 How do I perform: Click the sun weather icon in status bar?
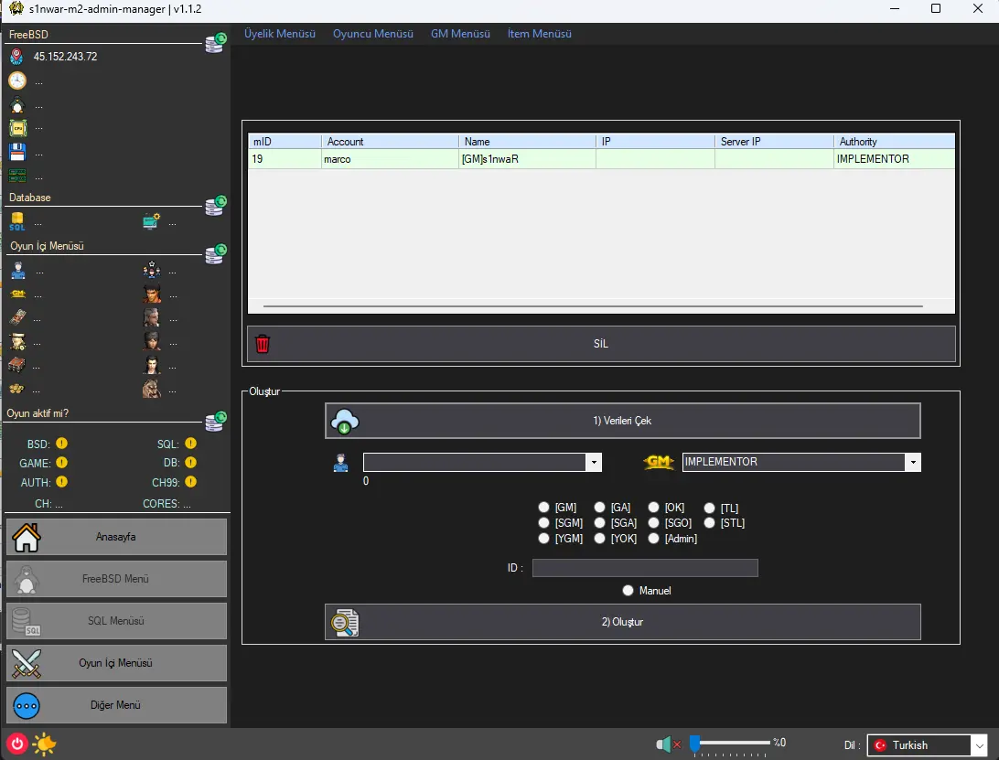(44, 744)
